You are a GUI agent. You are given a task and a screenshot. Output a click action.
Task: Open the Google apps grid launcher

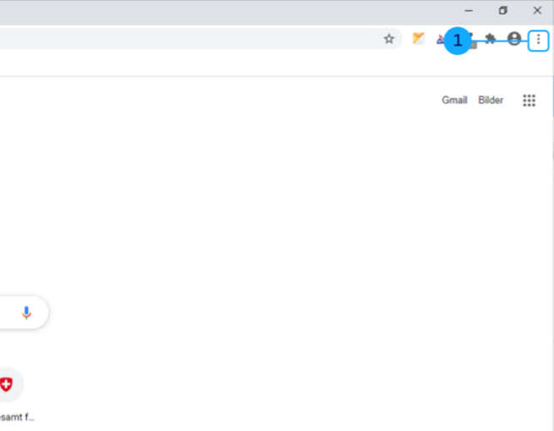pos(530,101)
